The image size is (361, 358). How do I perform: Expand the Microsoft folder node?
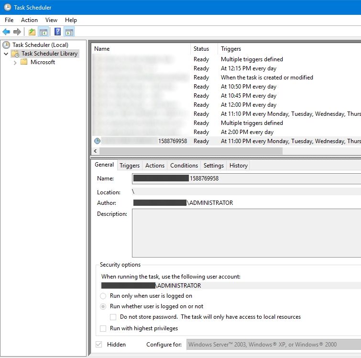15,63
